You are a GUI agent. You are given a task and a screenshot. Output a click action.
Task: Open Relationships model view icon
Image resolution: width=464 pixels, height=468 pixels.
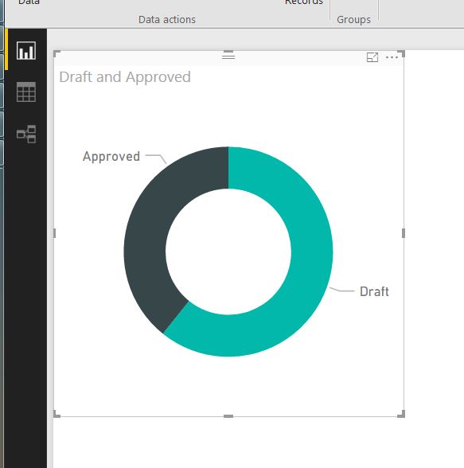(x=26, y=134)
